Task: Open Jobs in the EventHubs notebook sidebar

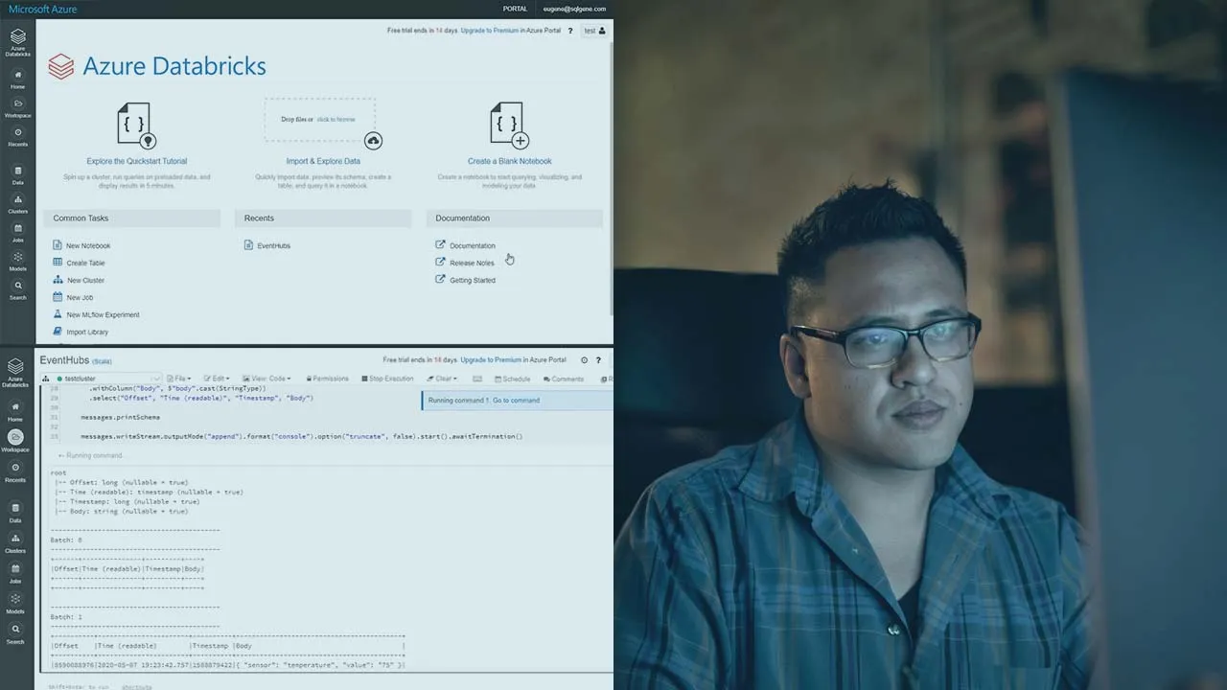Action: (x=15, y=572)
